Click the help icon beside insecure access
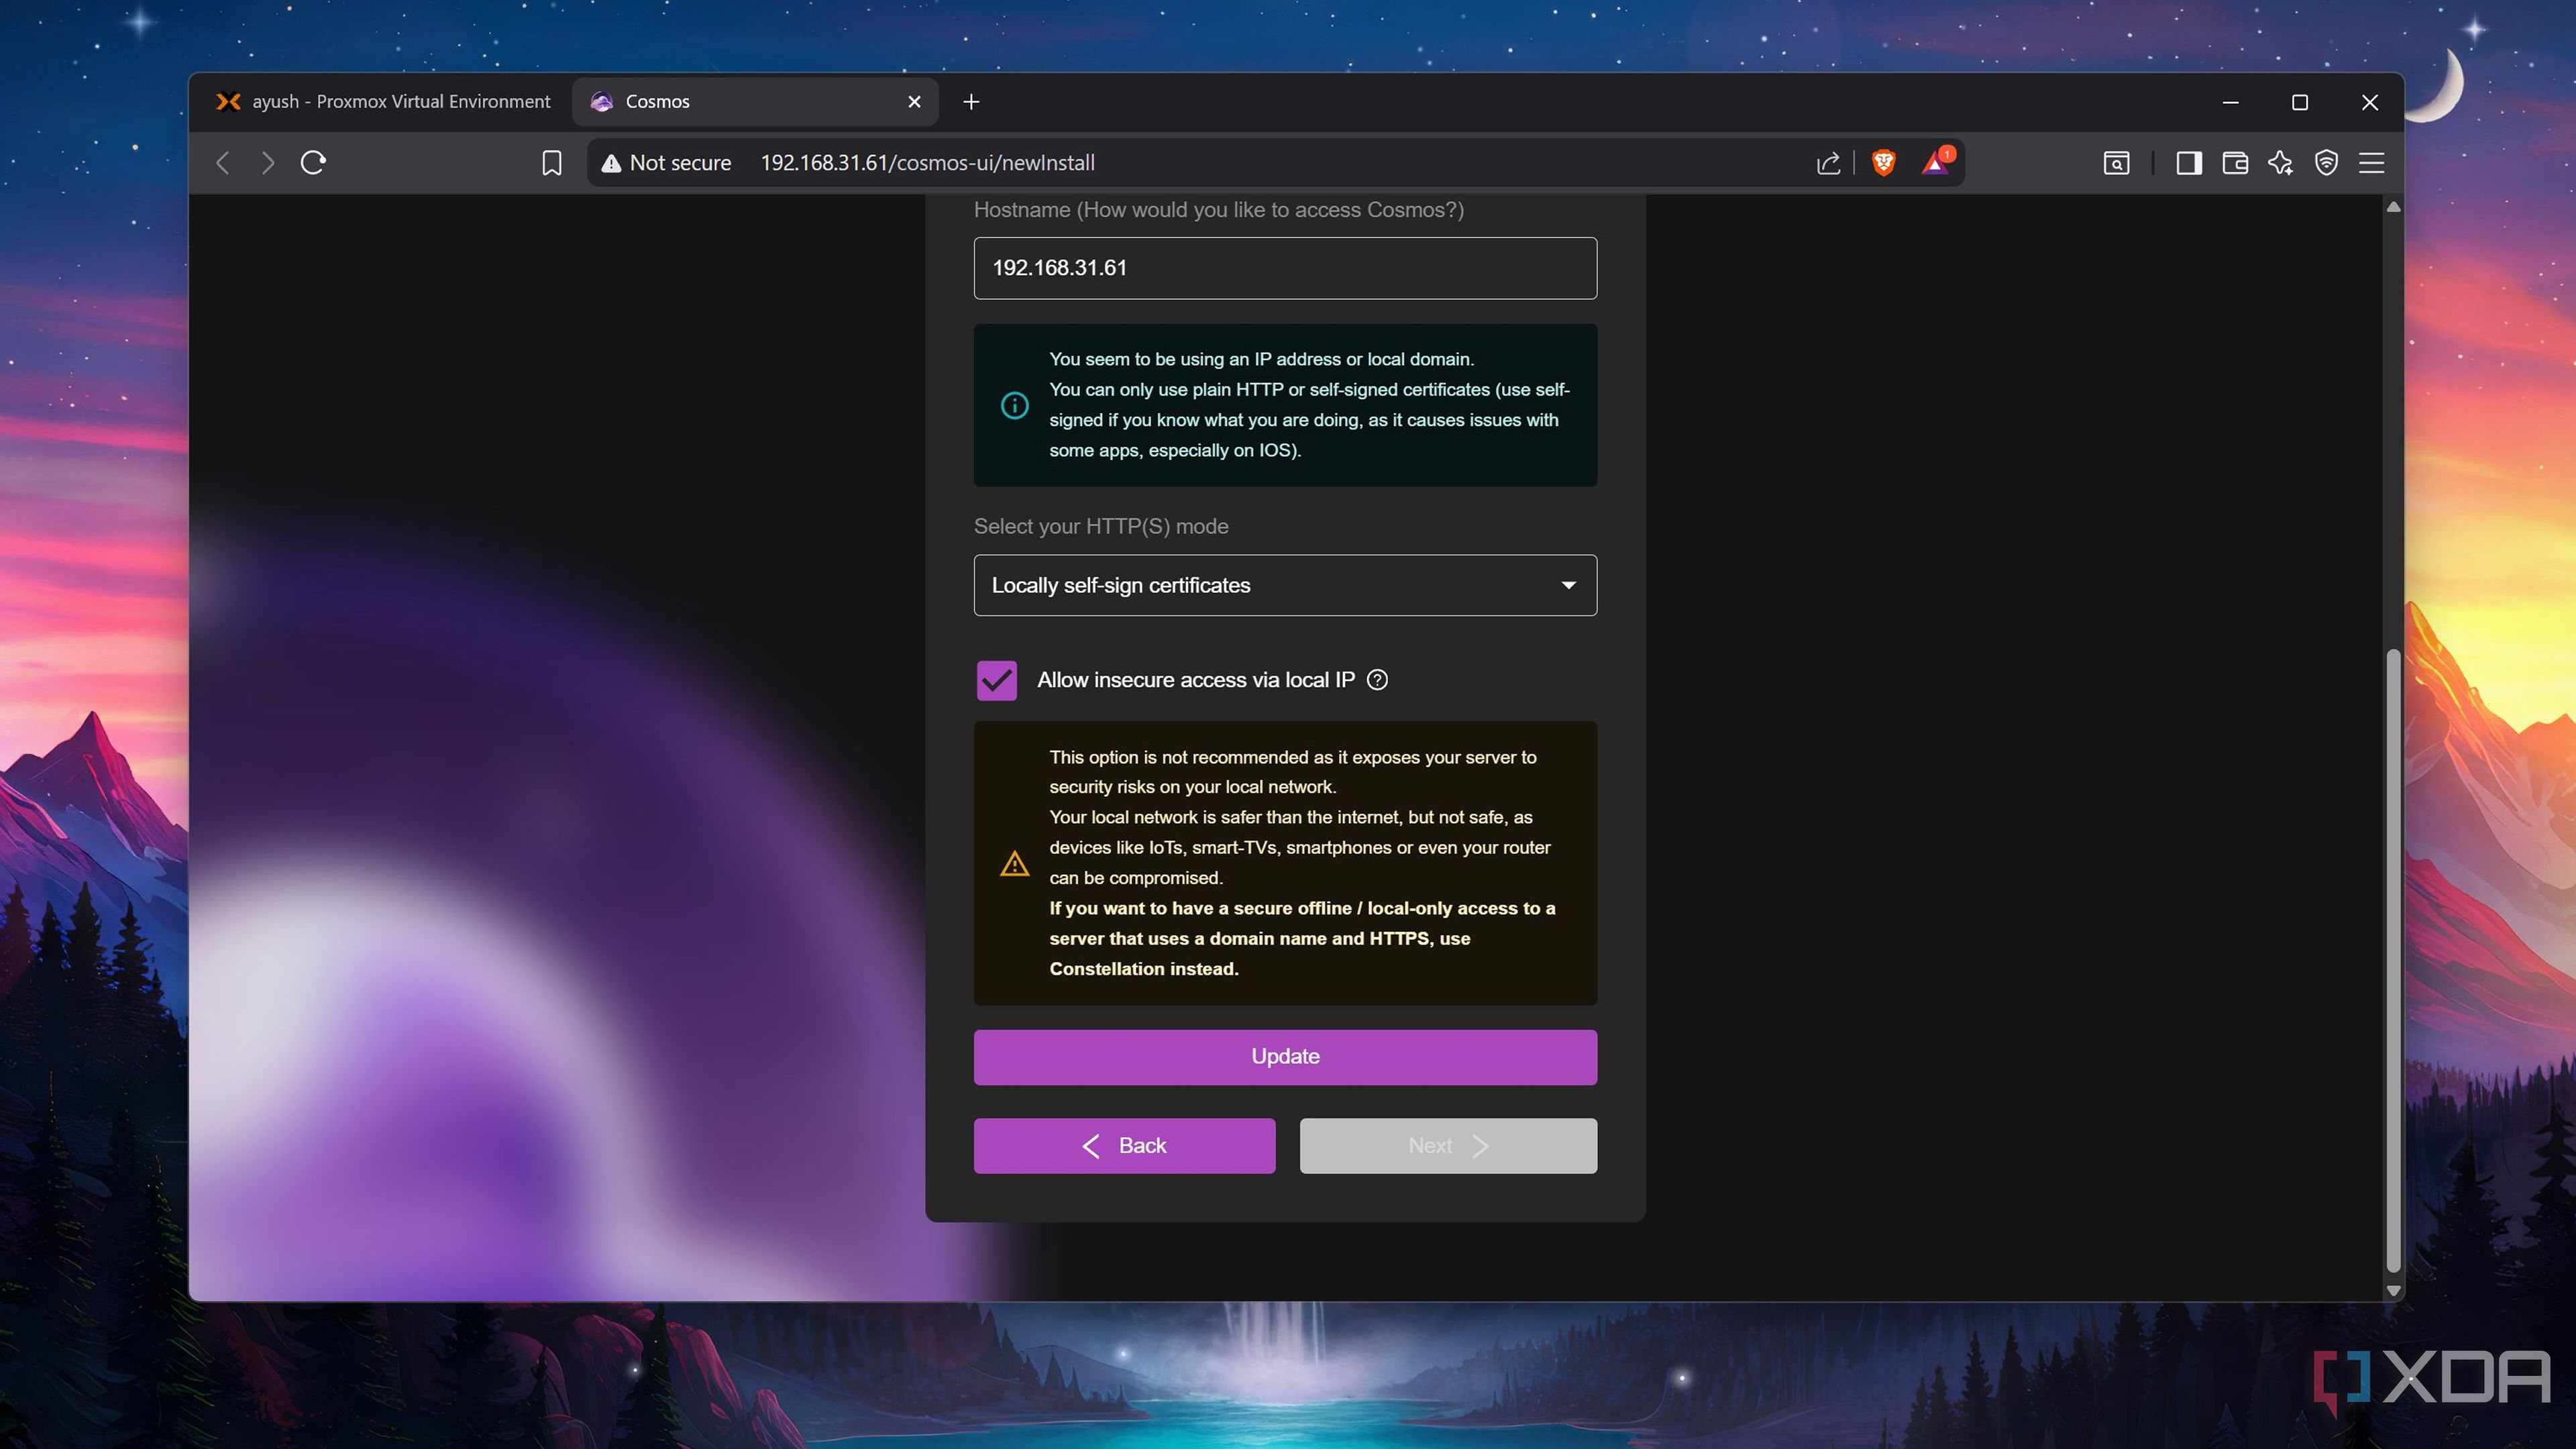This screenshot has width=2576, height=1449. pos(1377,680)
